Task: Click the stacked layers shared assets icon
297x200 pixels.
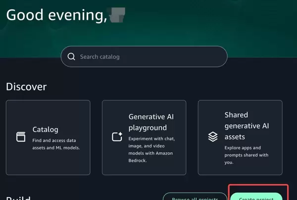Action: click(213, 137)
